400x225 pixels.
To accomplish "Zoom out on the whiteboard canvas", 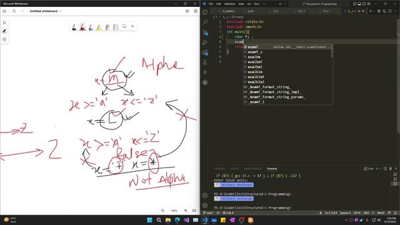I will click(x=162, y=211).
